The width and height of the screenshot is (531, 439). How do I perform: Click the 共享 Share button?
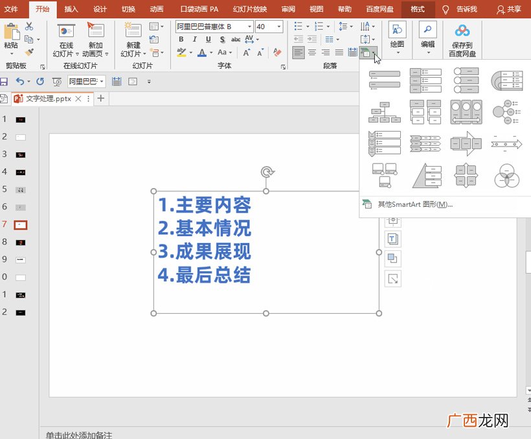508,9
